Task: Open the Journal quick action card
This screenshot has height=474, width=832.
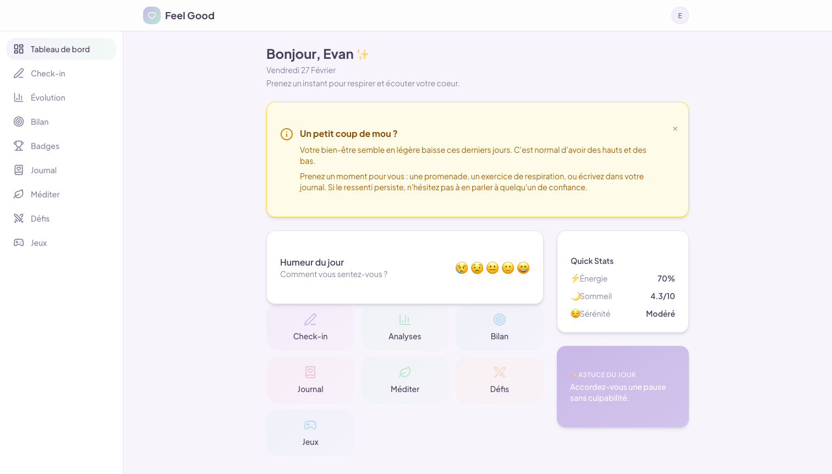Action: click(x=310, y=381)
